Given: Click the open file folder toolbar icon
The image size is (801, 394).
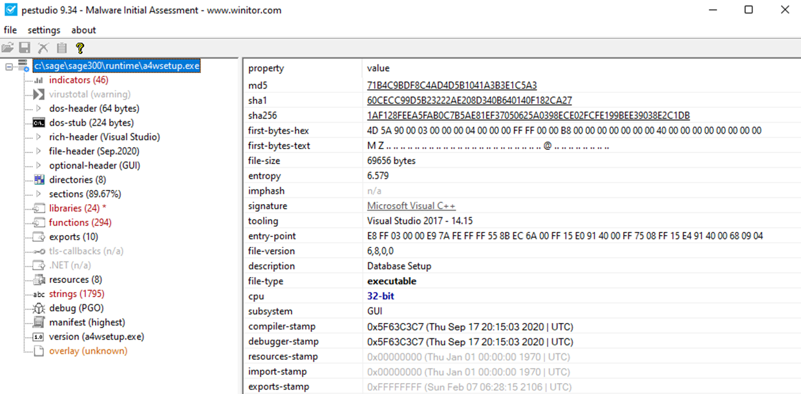Looking at the screenshot, I should 8,48.
